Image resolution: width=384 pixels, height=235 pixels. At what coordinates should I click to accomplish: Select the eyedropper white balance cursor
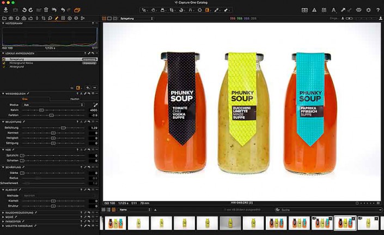216,10
